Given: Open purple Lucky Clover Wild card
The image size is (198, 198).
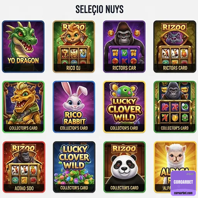Looking at the screenshot, I should [x=125, y=107].
